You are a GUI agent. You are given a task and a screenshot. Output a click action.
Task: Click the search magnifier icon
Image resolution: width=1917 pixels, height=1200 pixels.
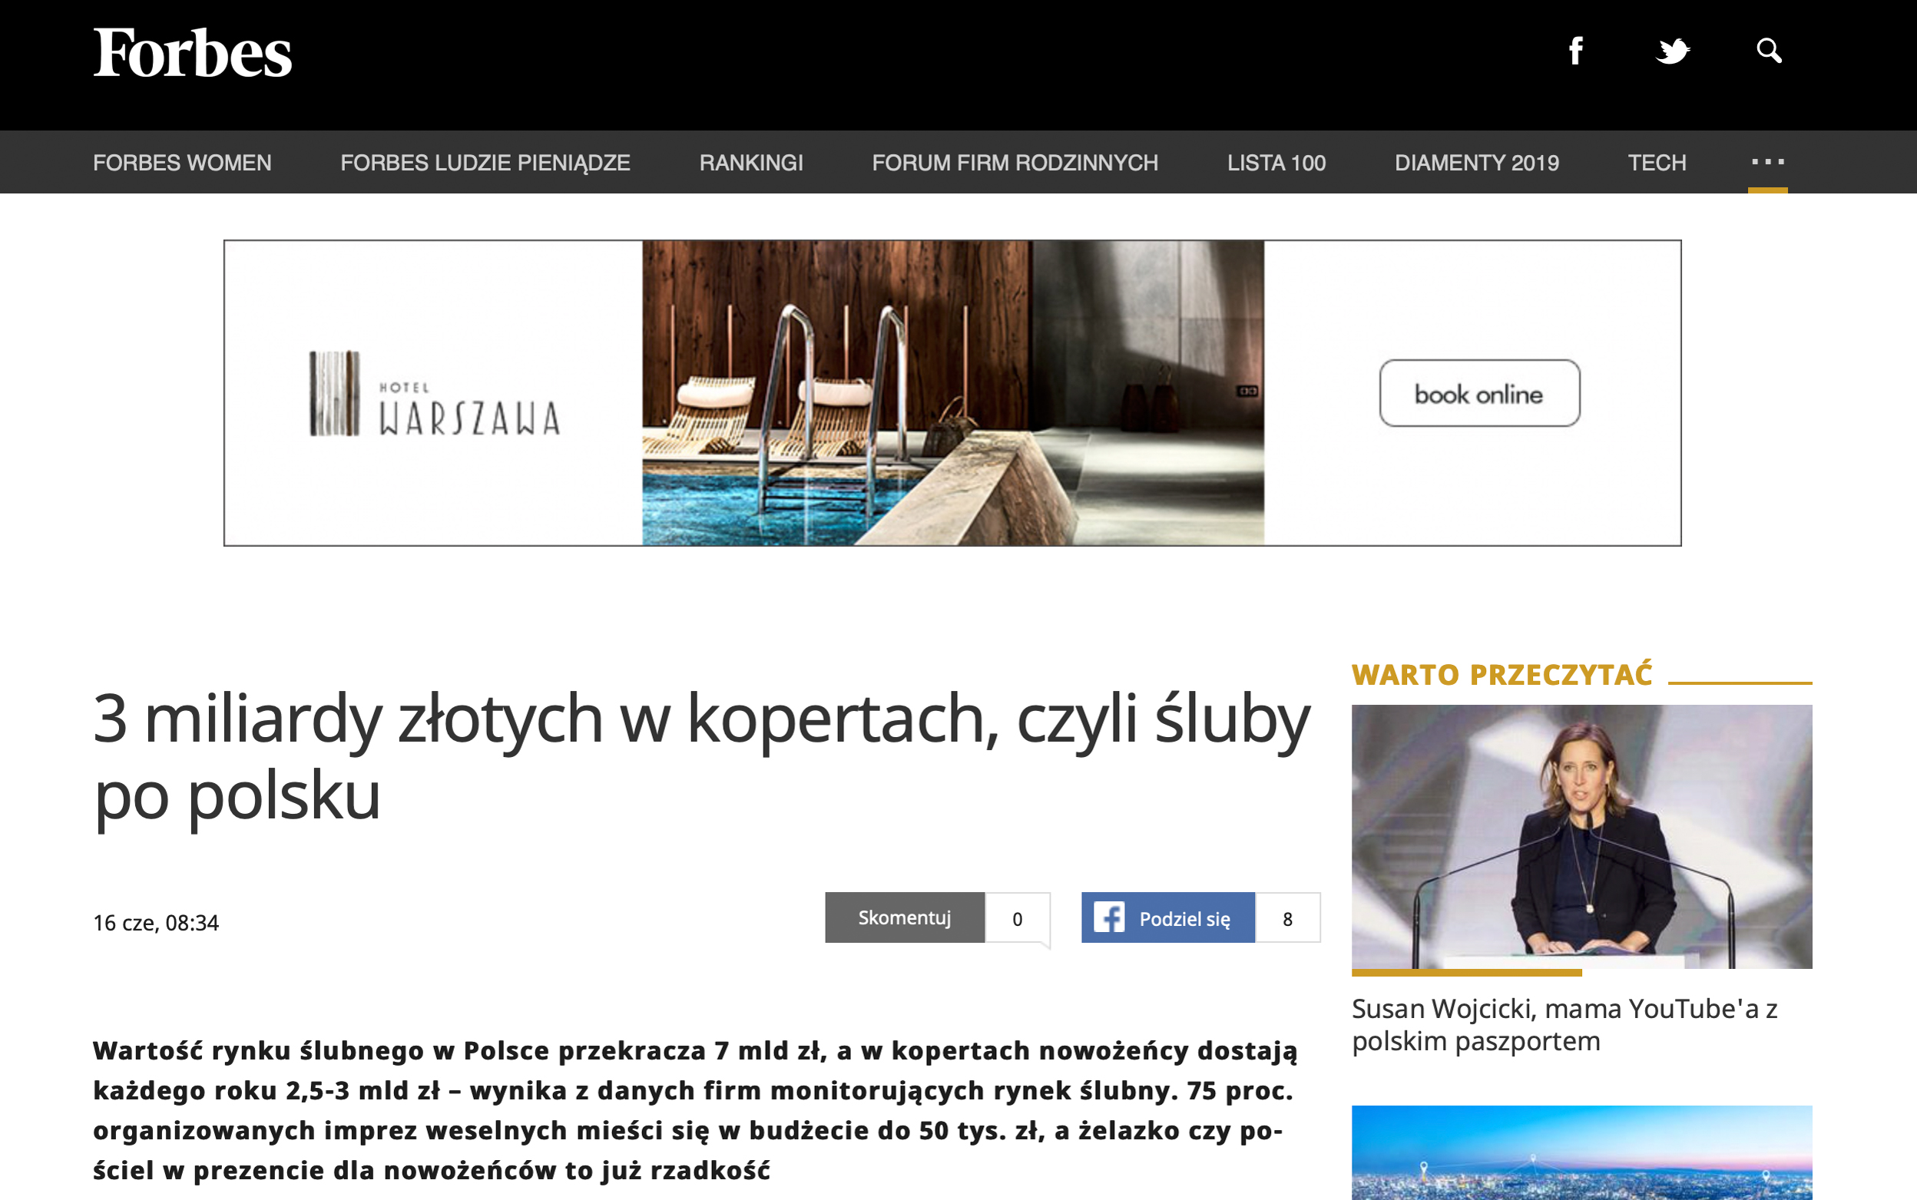pyautogui.click(x=1769, y=51)
